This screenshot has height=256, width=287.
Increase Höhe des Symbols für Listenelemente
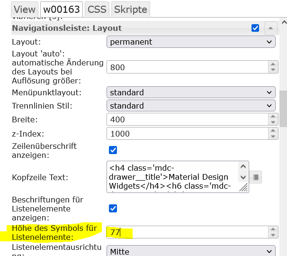point(273,229)
